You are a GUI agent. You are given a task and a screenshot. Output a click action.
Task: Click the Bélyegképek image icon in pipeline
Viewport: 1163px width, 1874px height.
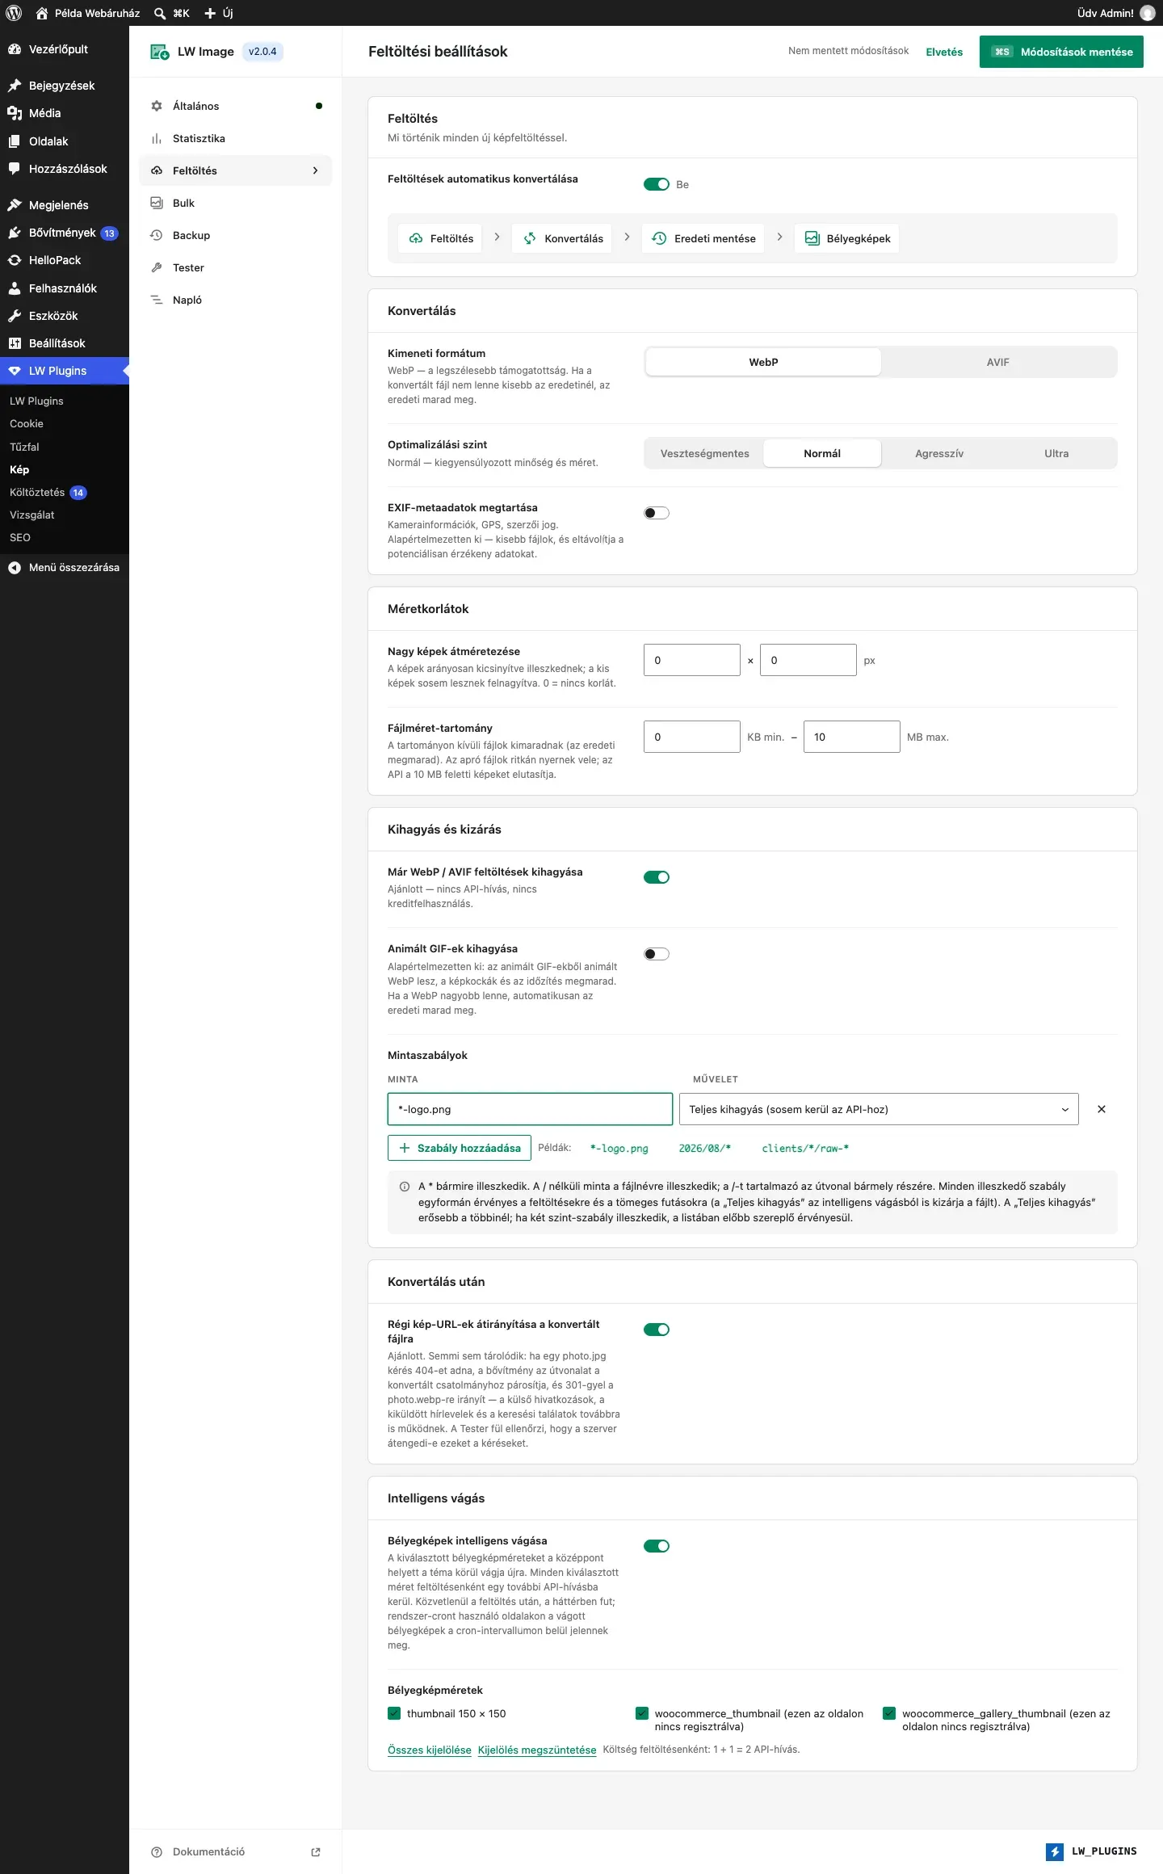812,238
